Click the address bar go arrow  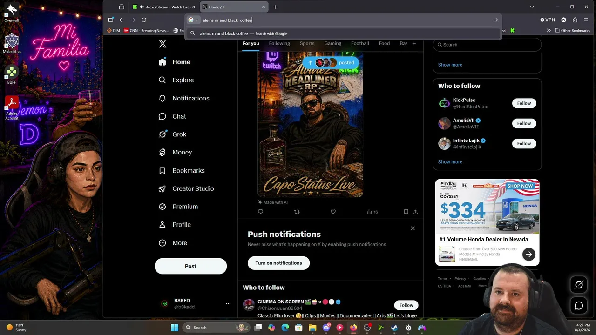point(495,20)
